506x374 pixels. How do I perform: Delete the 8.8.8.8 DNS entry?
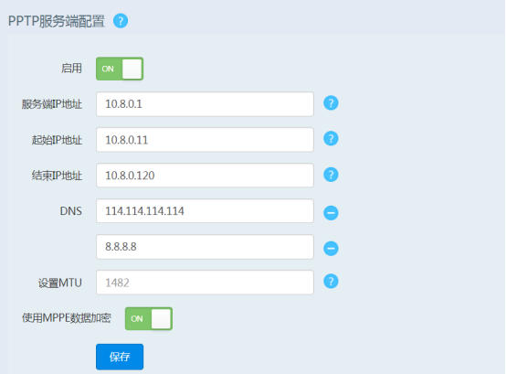331,249
